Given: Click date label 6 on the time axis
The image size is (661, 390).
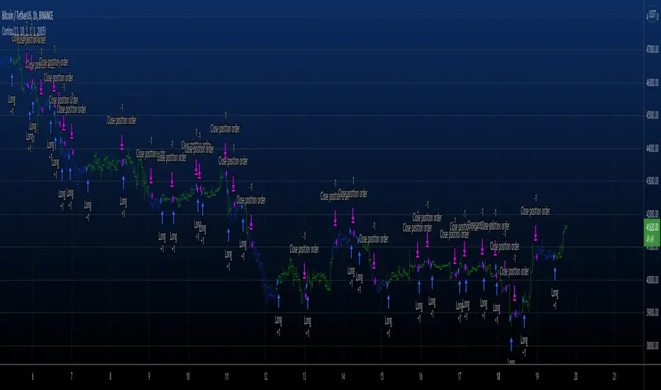Looking at the screenshot, I should (33, 376).
